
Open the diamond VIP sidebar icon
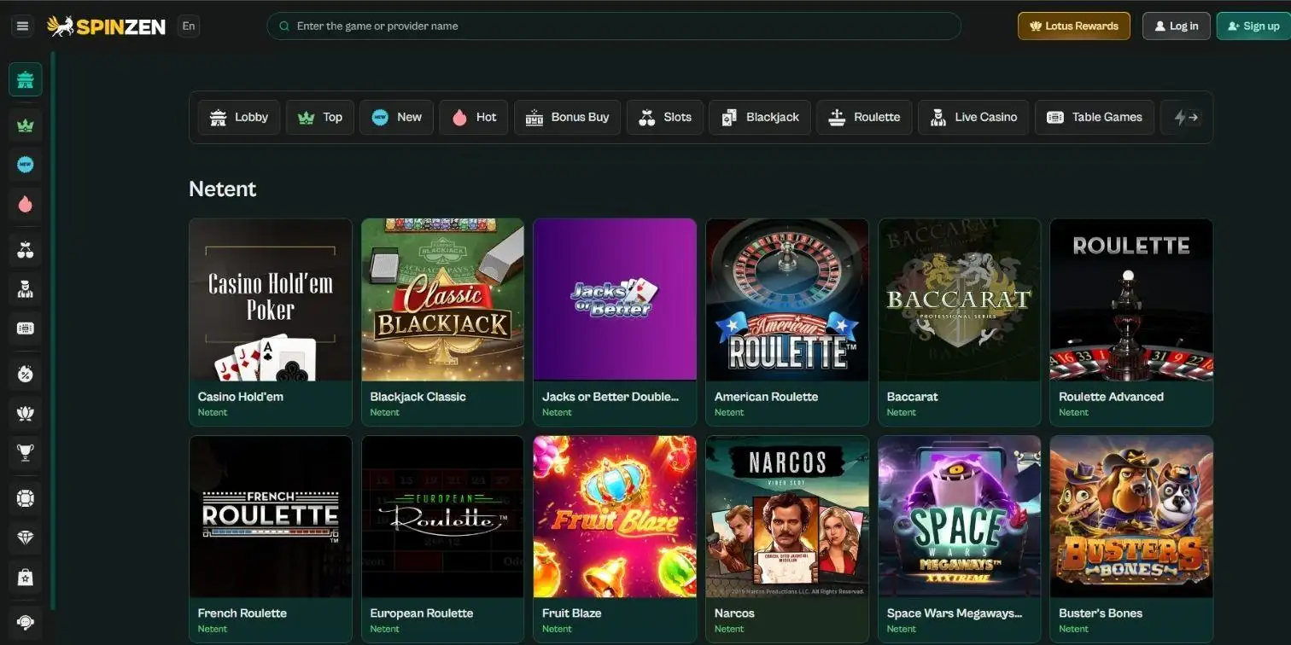click(25, 537)
